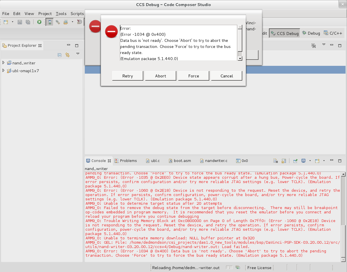Toggle the target connection toolbar button
Viewport: 347px width, 272px height.
click(x=49, y=22)
